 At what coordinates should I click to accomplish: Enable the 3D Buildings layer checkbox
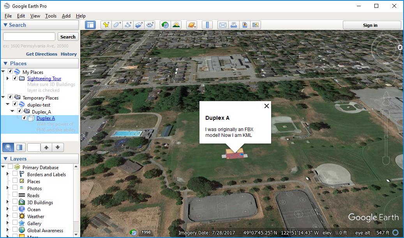[15, 202]
